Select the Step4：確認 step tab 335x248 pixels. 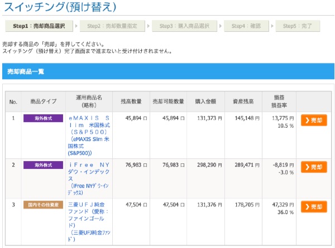pos(246,26)
